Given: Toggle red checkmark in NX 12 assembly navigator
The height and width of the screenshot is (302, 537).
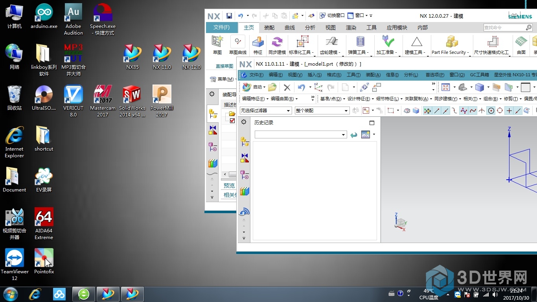Looking at the screenshot, I should [232, 121].
